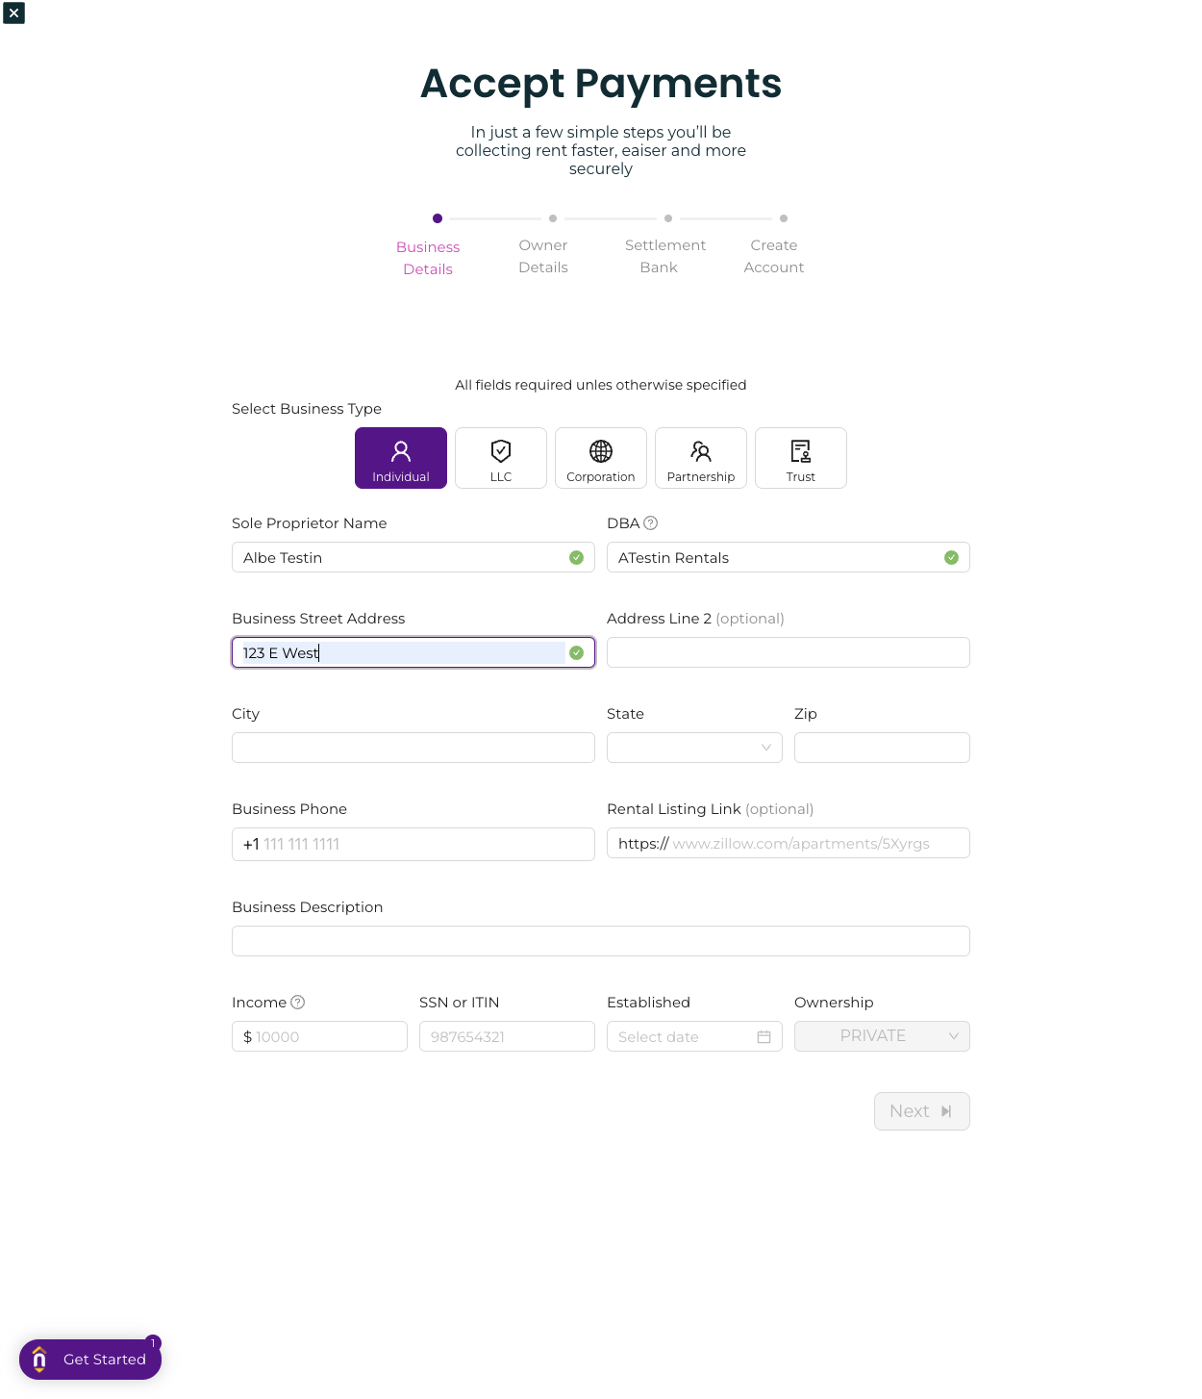Focus the City input field

(413, 748)
